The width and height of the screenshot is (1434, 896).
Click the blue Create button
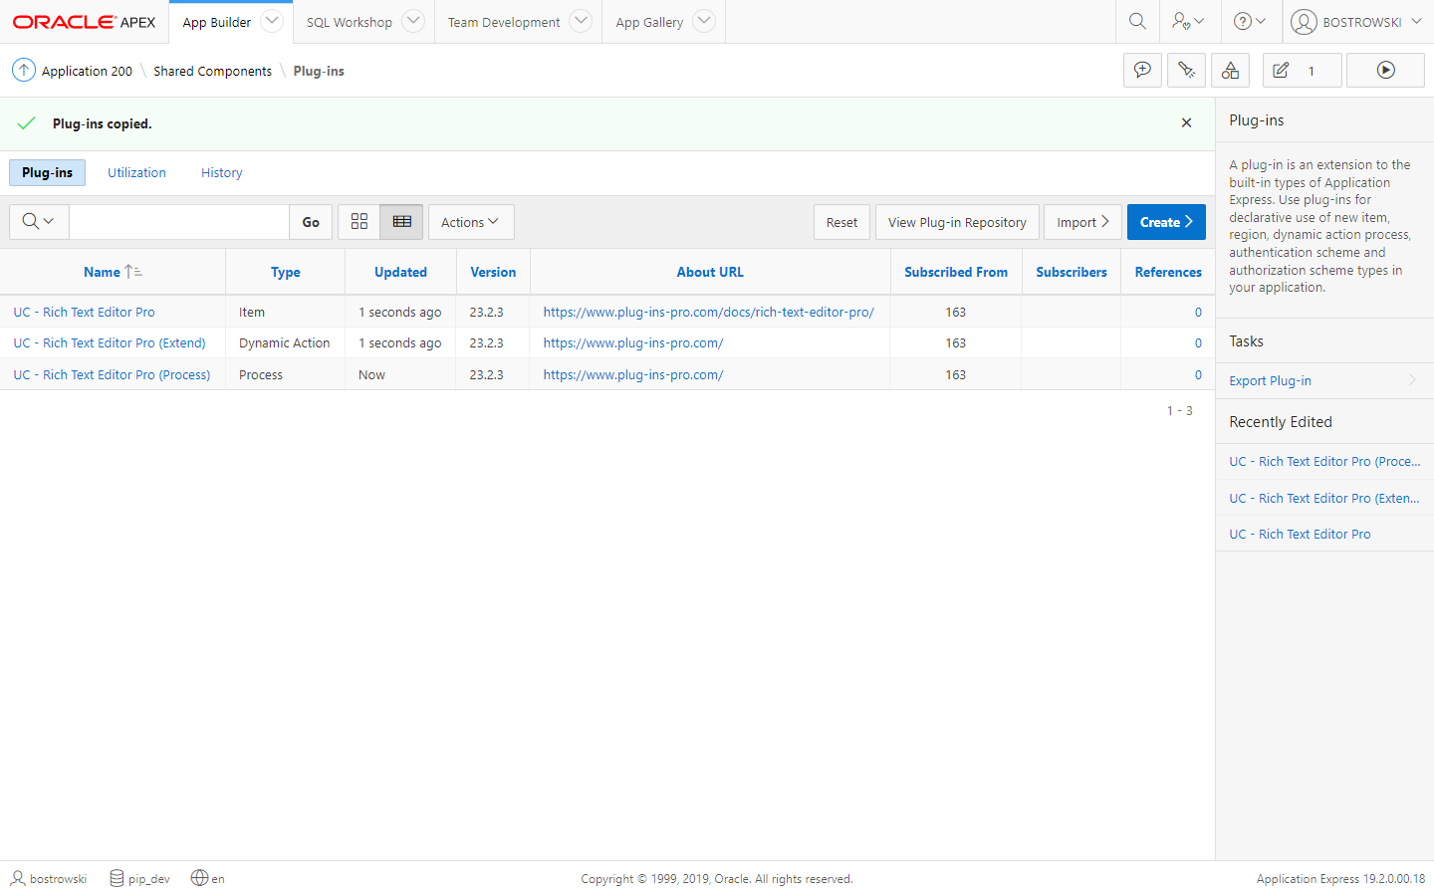coord(1166,222)
